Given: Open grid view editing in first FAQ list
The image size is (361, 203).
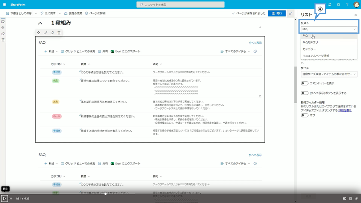Looking at the screenshot, I should (x=78, y=51).
